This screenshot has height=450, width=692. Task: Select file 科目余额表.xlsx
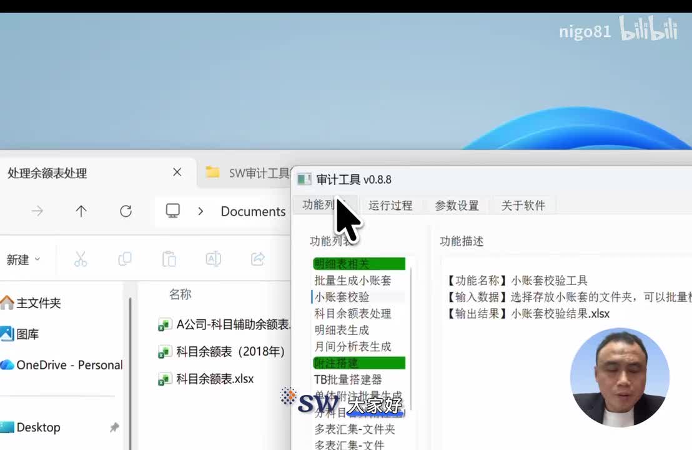[x=206, y=379]
